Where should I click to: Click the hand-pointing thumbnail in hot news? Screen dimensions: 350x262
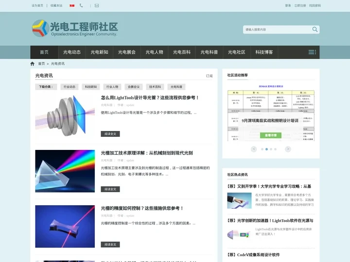tap(239, 200)
